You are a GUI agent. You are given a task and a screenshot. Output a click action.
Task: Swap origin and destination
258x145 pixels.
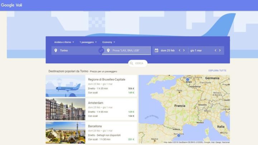click(101, 50)
